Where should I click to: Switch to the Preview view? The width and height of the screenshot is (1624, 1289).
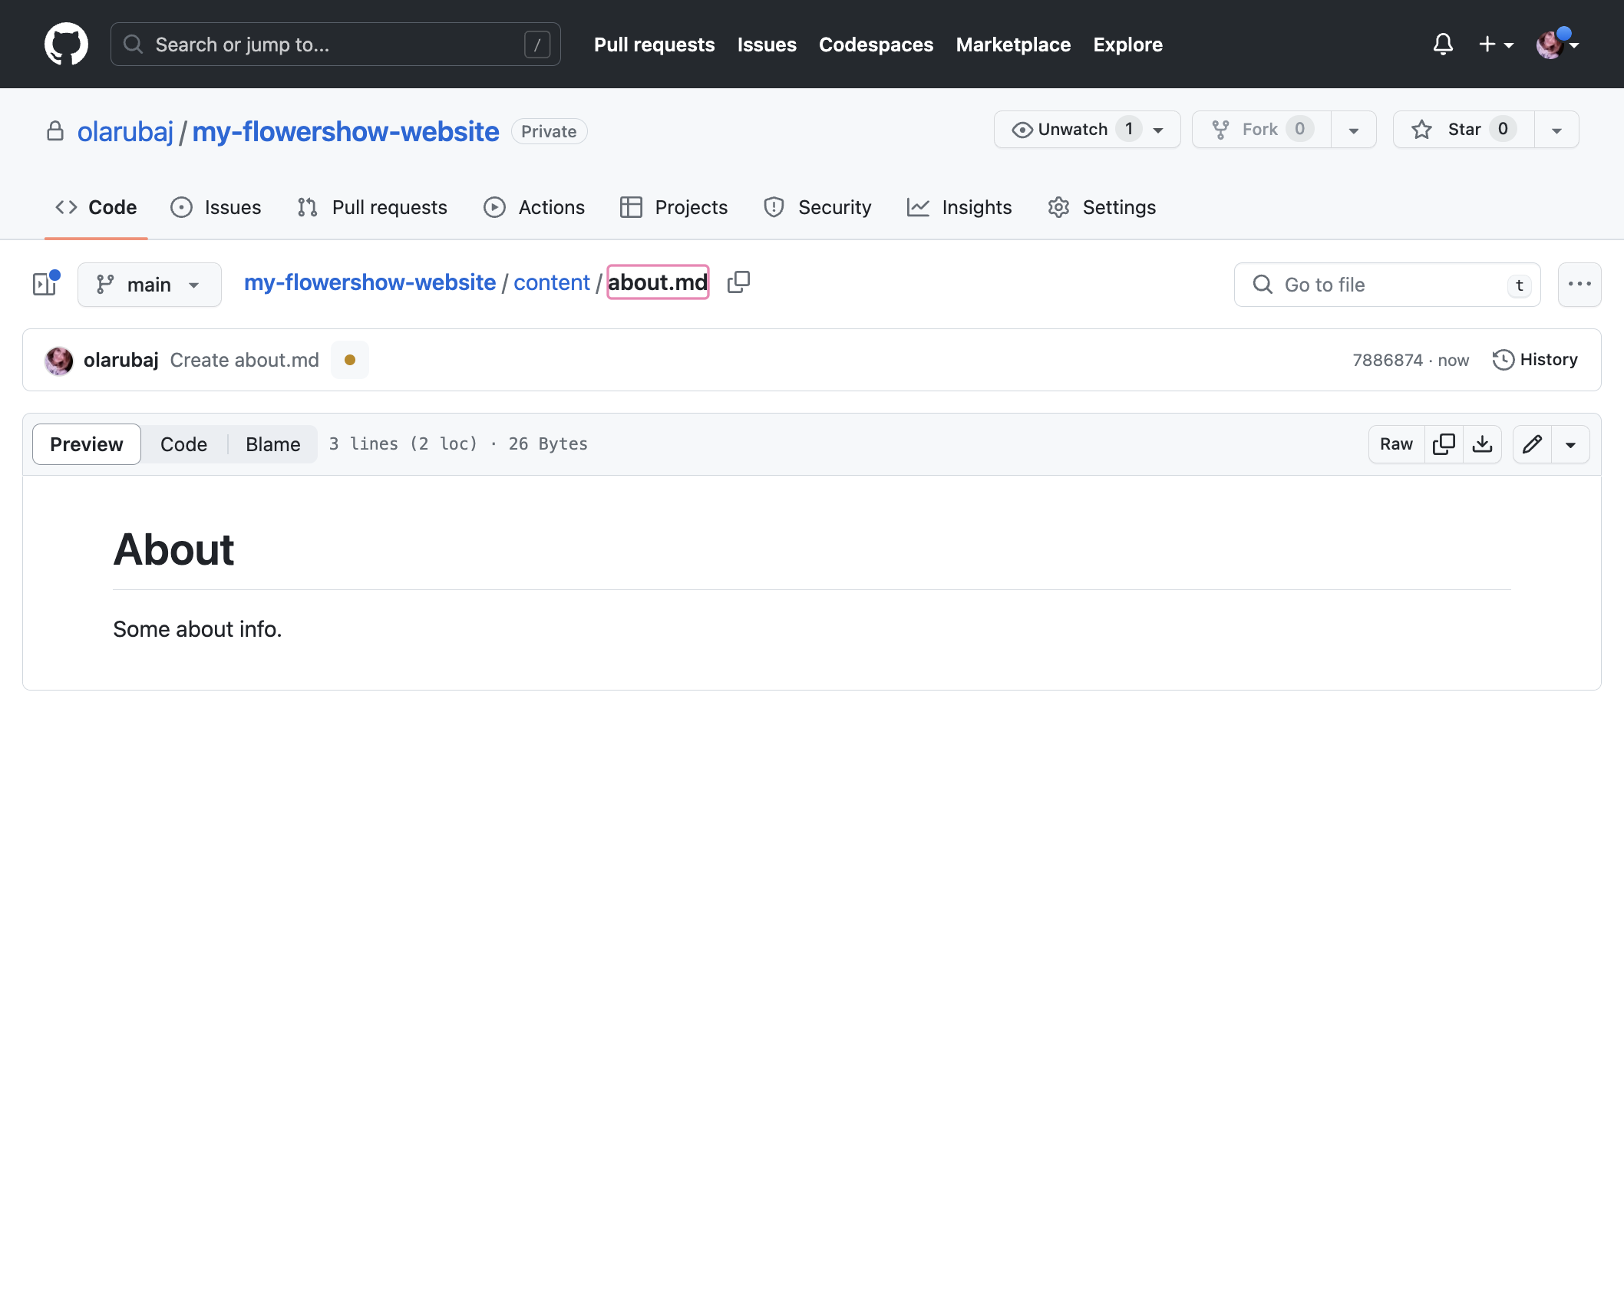click(x=87, y=444)
